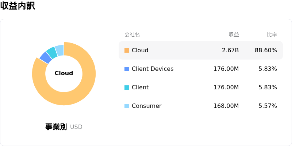Click the 収益内訳 section title

pos(18,6)
